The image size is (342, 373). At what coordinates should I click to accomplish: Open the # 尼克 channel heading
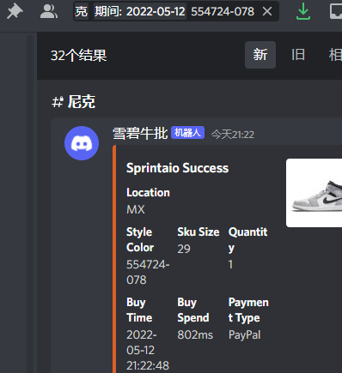tap(74, 101)
